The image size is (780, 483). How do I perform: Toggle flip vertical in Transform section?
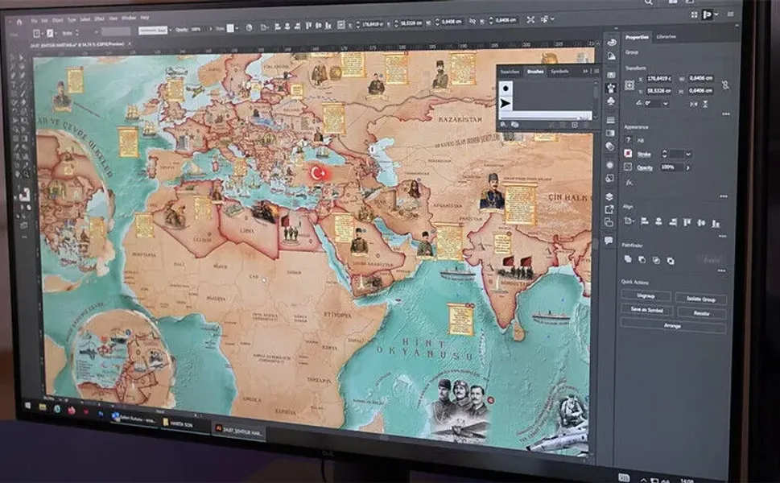705,105
